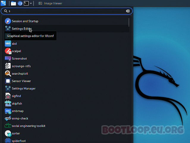
Task: Click the smbmap icon
Action: (8, 111)
